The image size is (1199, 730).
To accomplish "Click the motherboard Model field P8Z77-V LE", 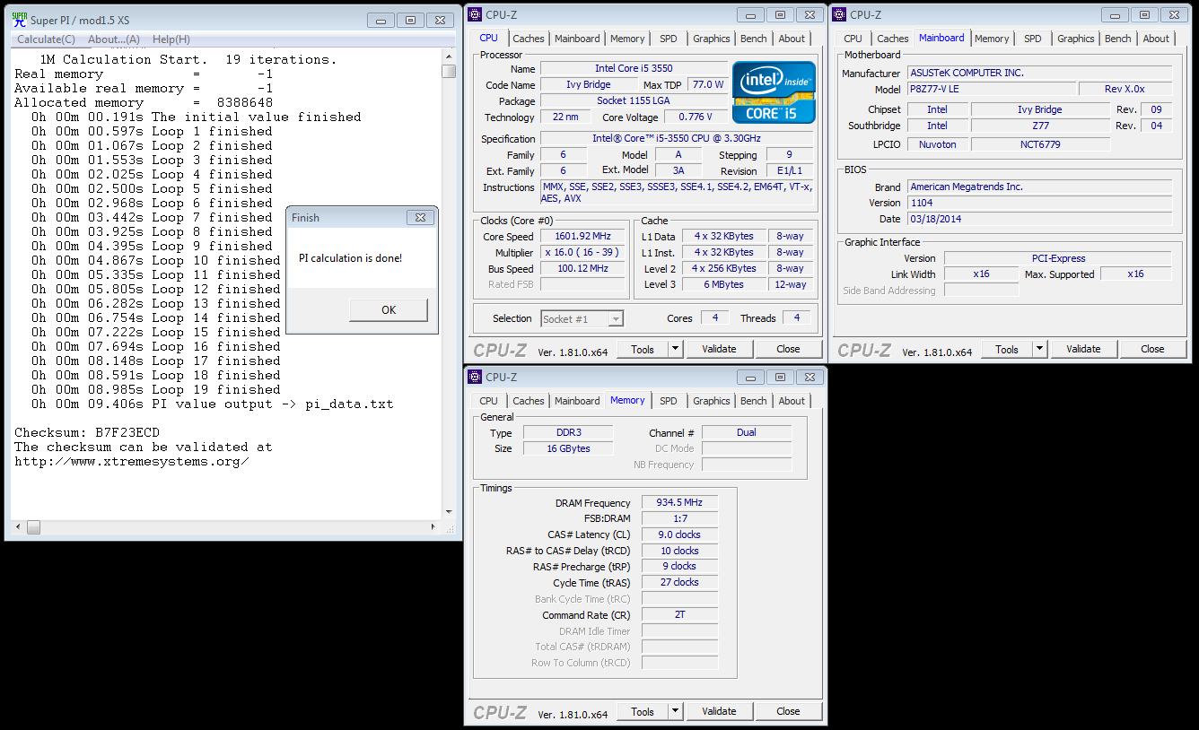I will (991, 89).
